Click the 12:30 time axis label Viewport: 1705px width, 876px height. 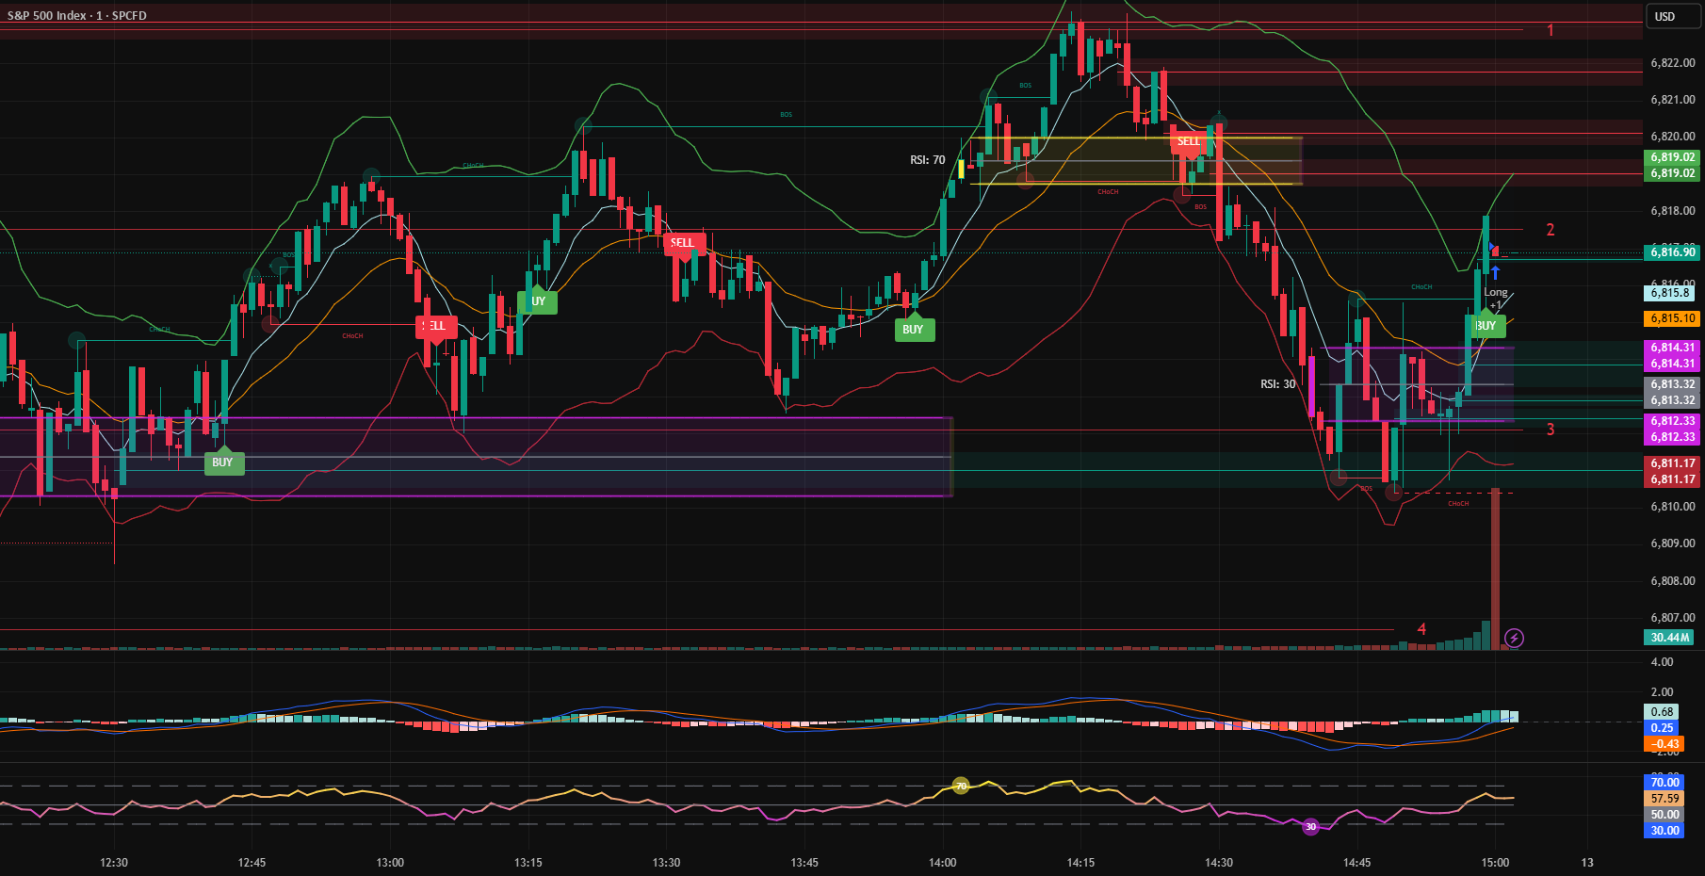[x=114, y=863]
